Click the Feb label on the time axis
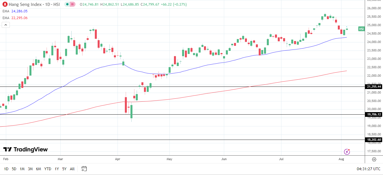The height and width of the screenshot is (175, 383). [x=6, y=159]
